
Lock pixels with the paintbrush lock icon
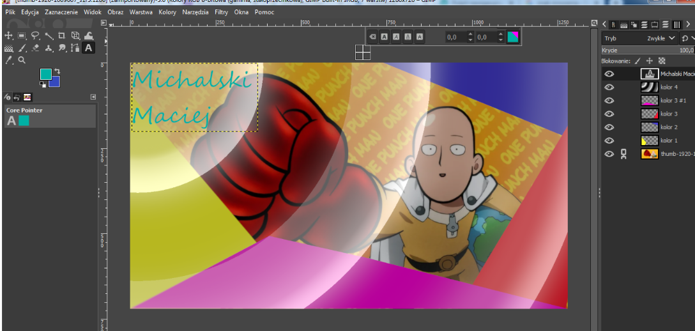[x=638, y=61]
